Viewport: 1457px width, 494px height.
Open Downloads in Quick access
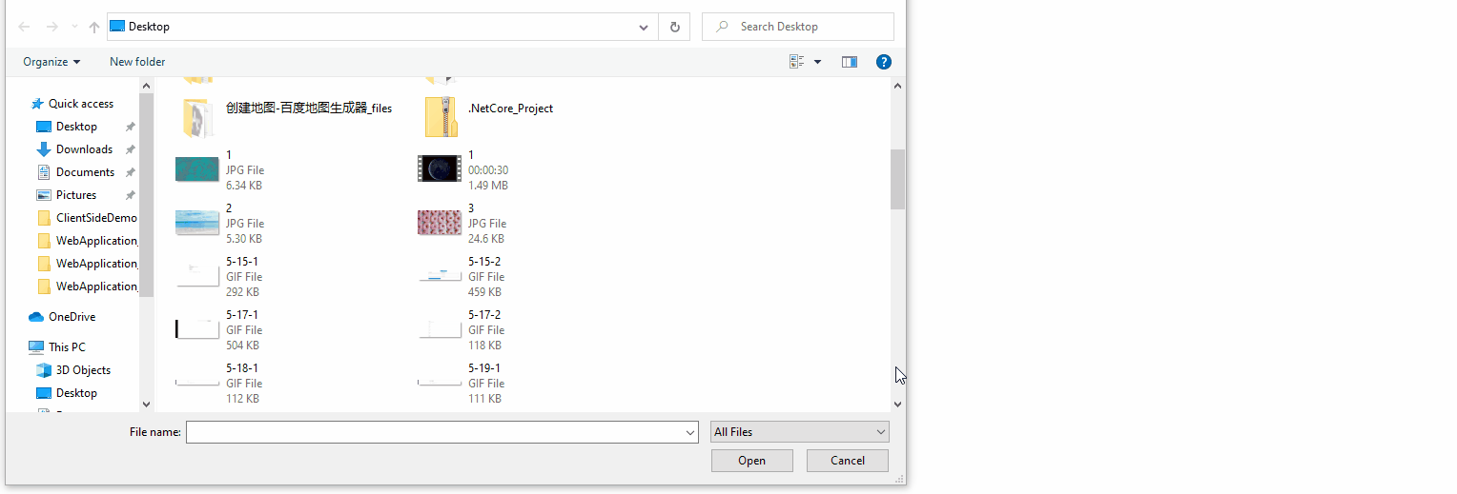(x=84, y=149)
